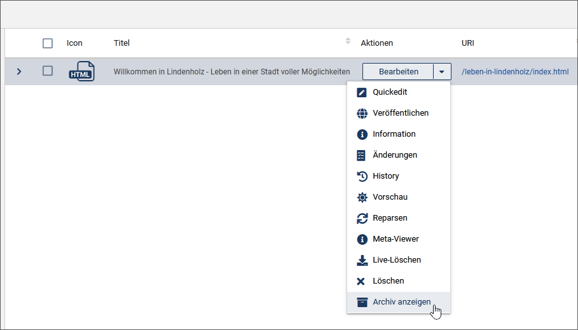The image size is (578, 330).
Task: Choose Veröffentlichen from the actions menu
Action: tap(399, 113)
